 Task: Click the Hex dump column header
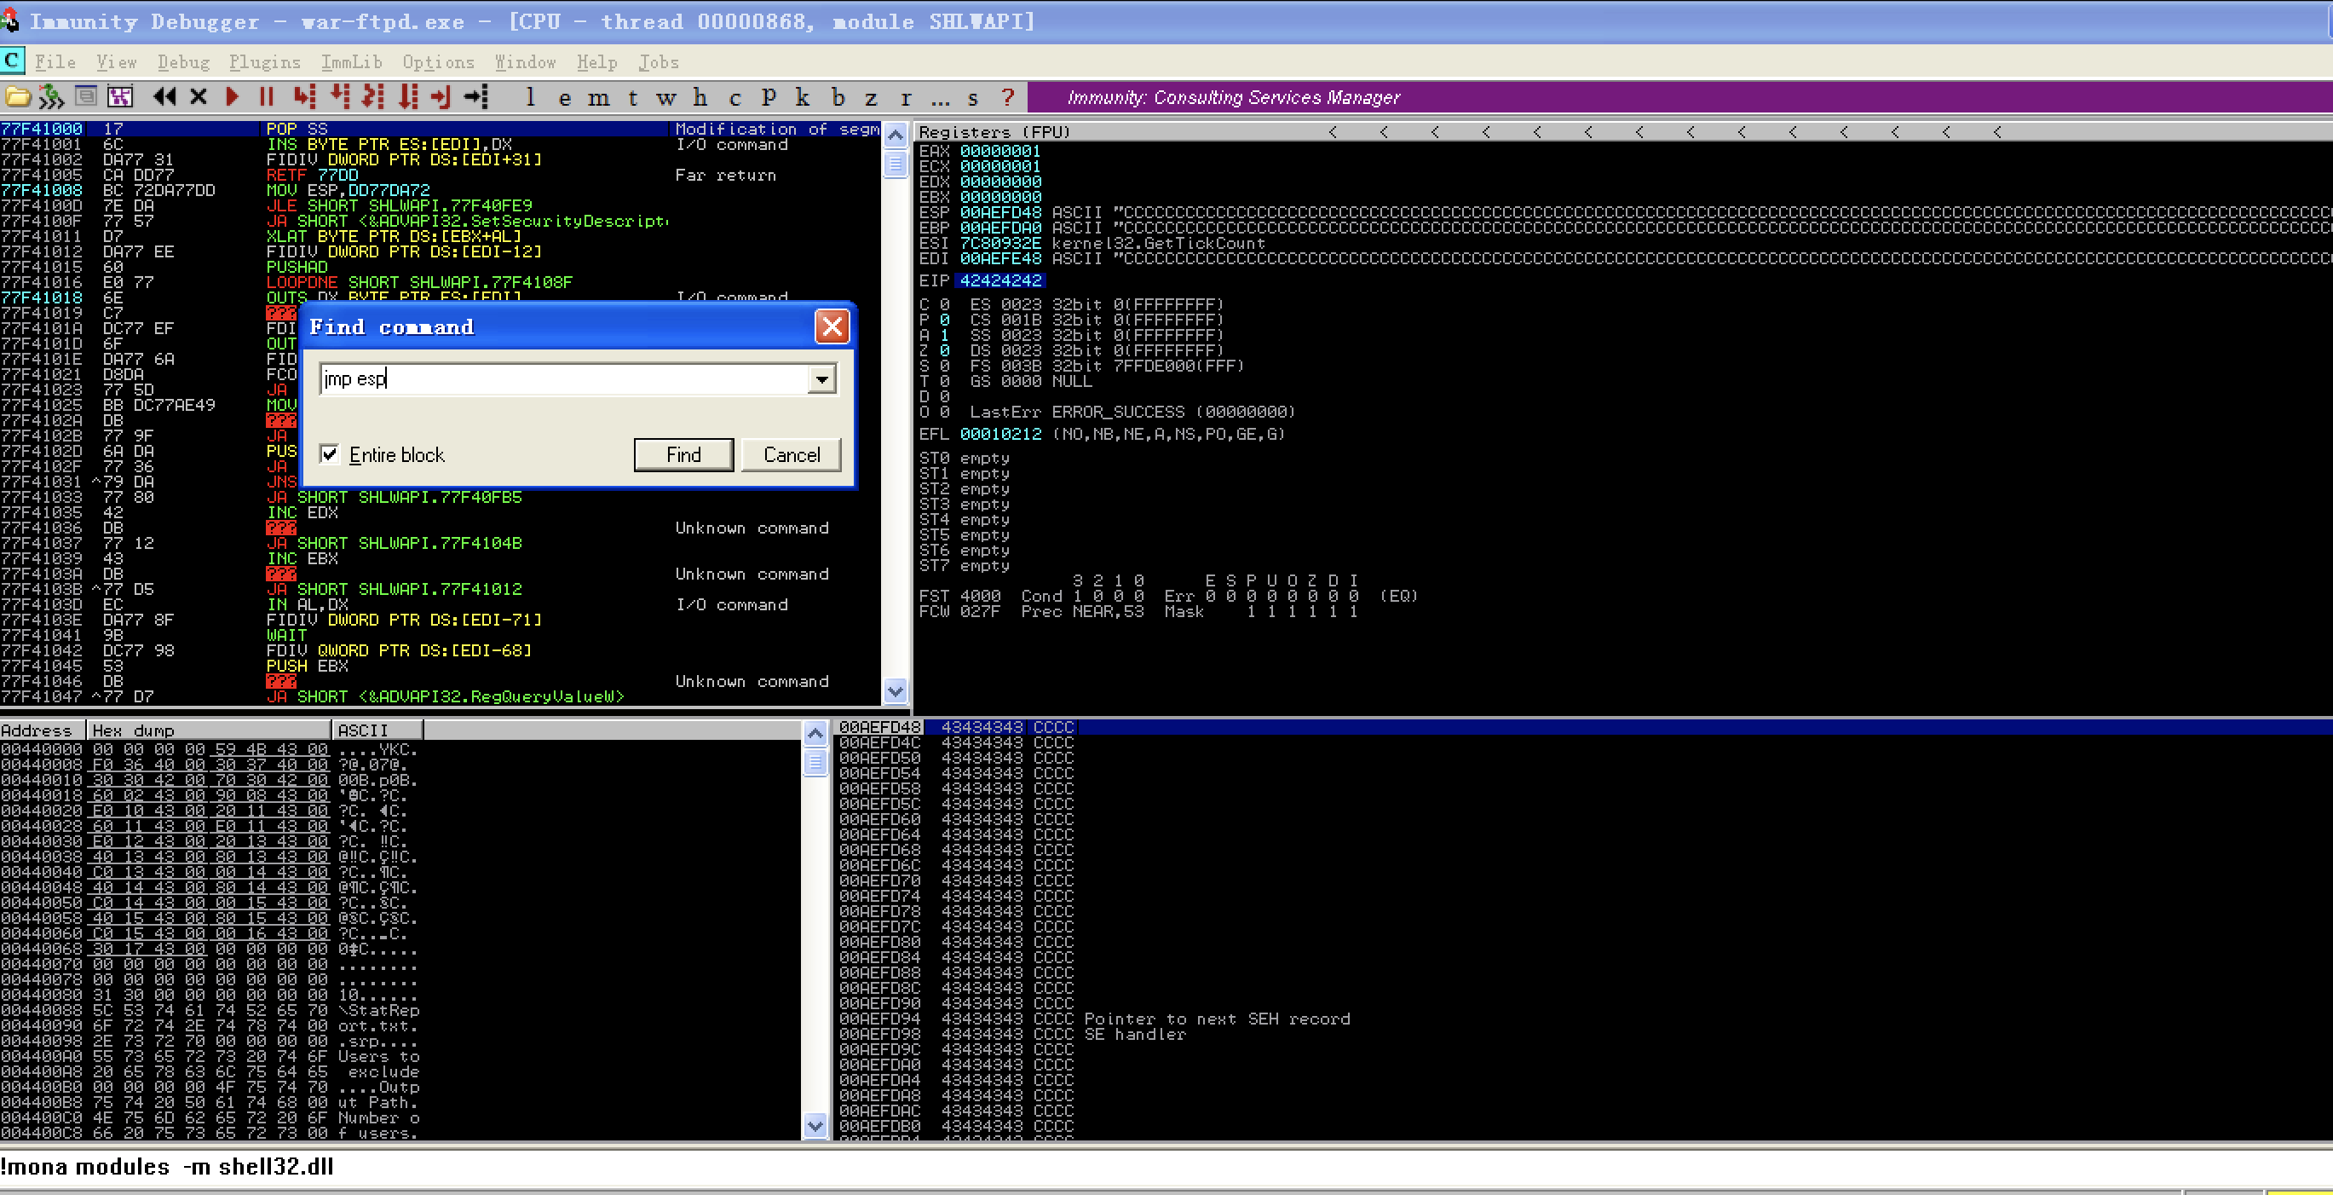pyautogui.click(x=210, y=730)
